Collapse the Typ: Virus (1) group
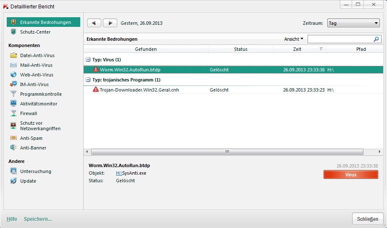The image size is (387, 228). 88,60
